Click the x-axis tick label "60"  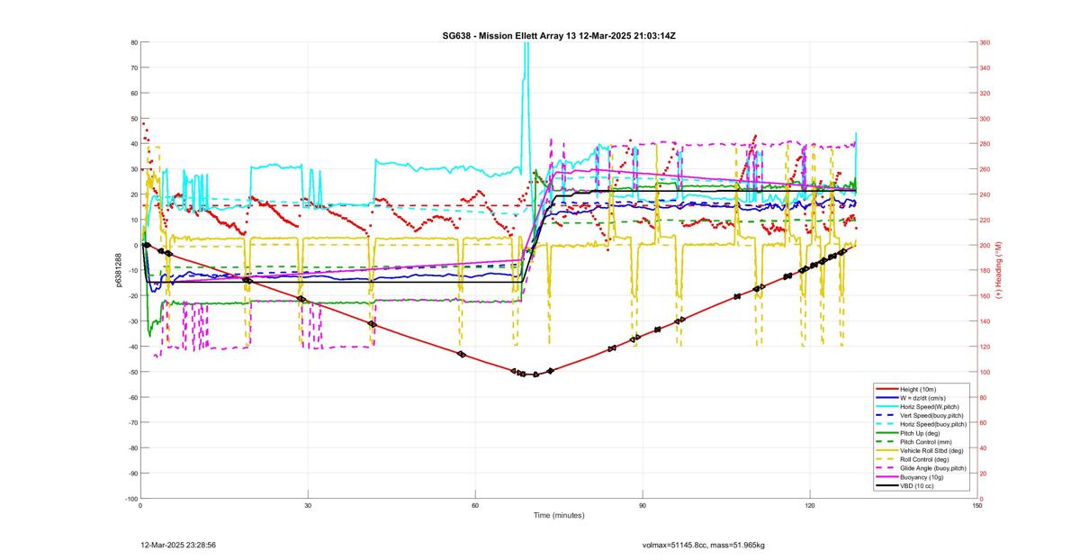click(475, 505)
